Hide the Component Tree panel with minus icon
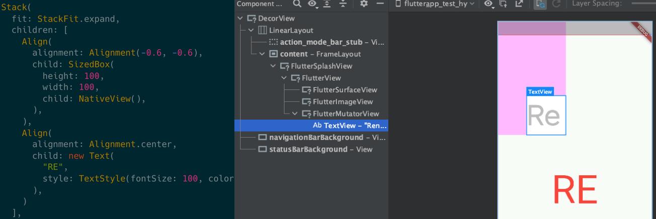Viewport: 656px width, 219px height. 380,4
